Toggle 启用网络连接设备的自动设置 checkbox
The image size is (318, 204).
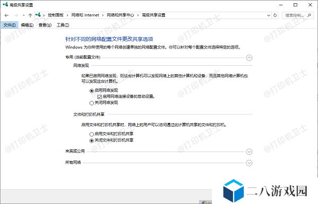click(100, 97)
